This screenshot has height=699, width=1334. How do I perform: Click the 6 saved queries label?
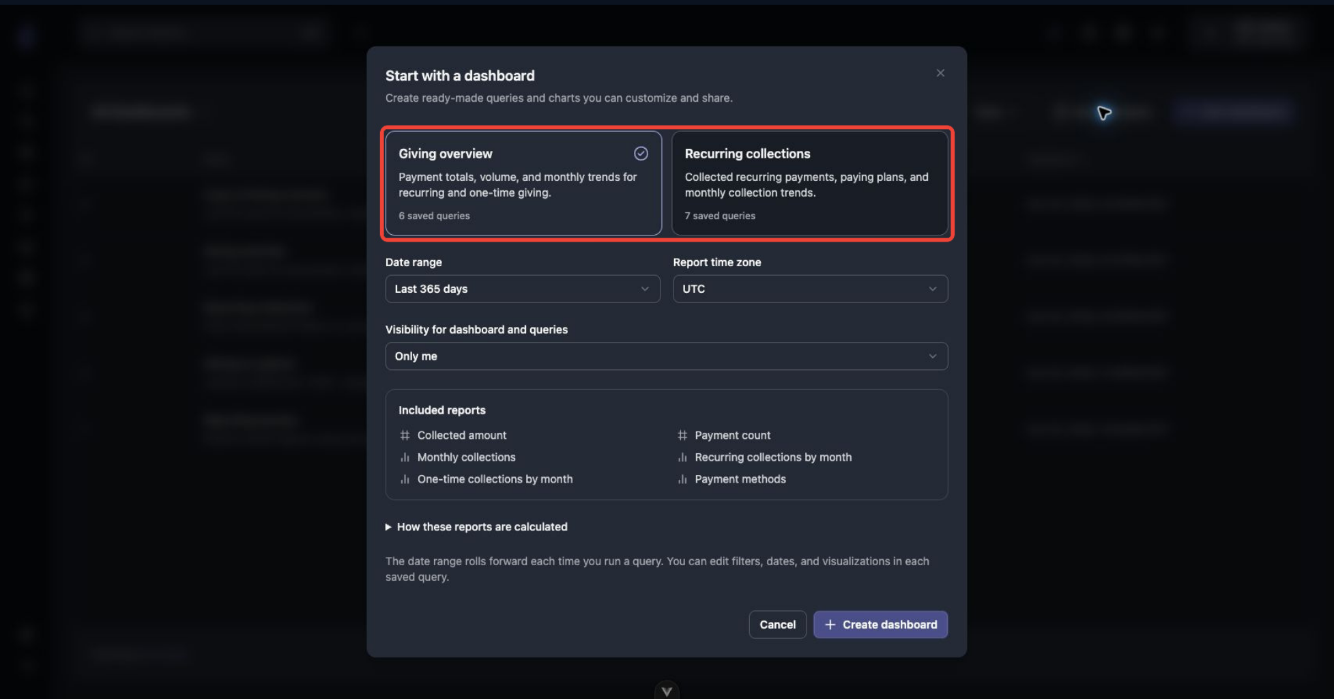click(435, 216)
